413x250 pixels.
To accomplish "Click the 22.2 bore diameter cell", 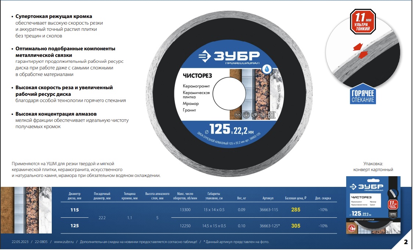I will (x=102, y=218).
